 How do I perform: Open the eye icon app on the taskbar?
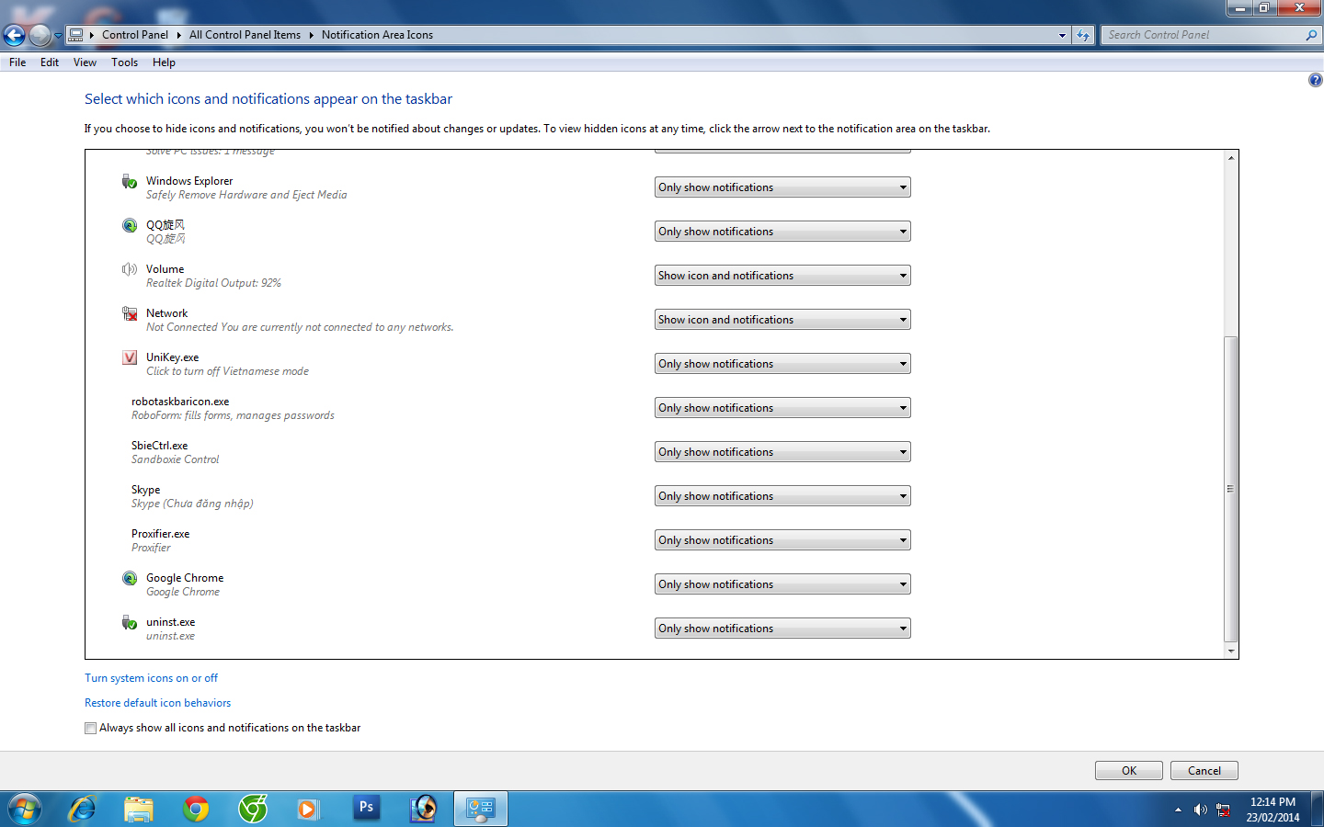(x=423, y=809)
